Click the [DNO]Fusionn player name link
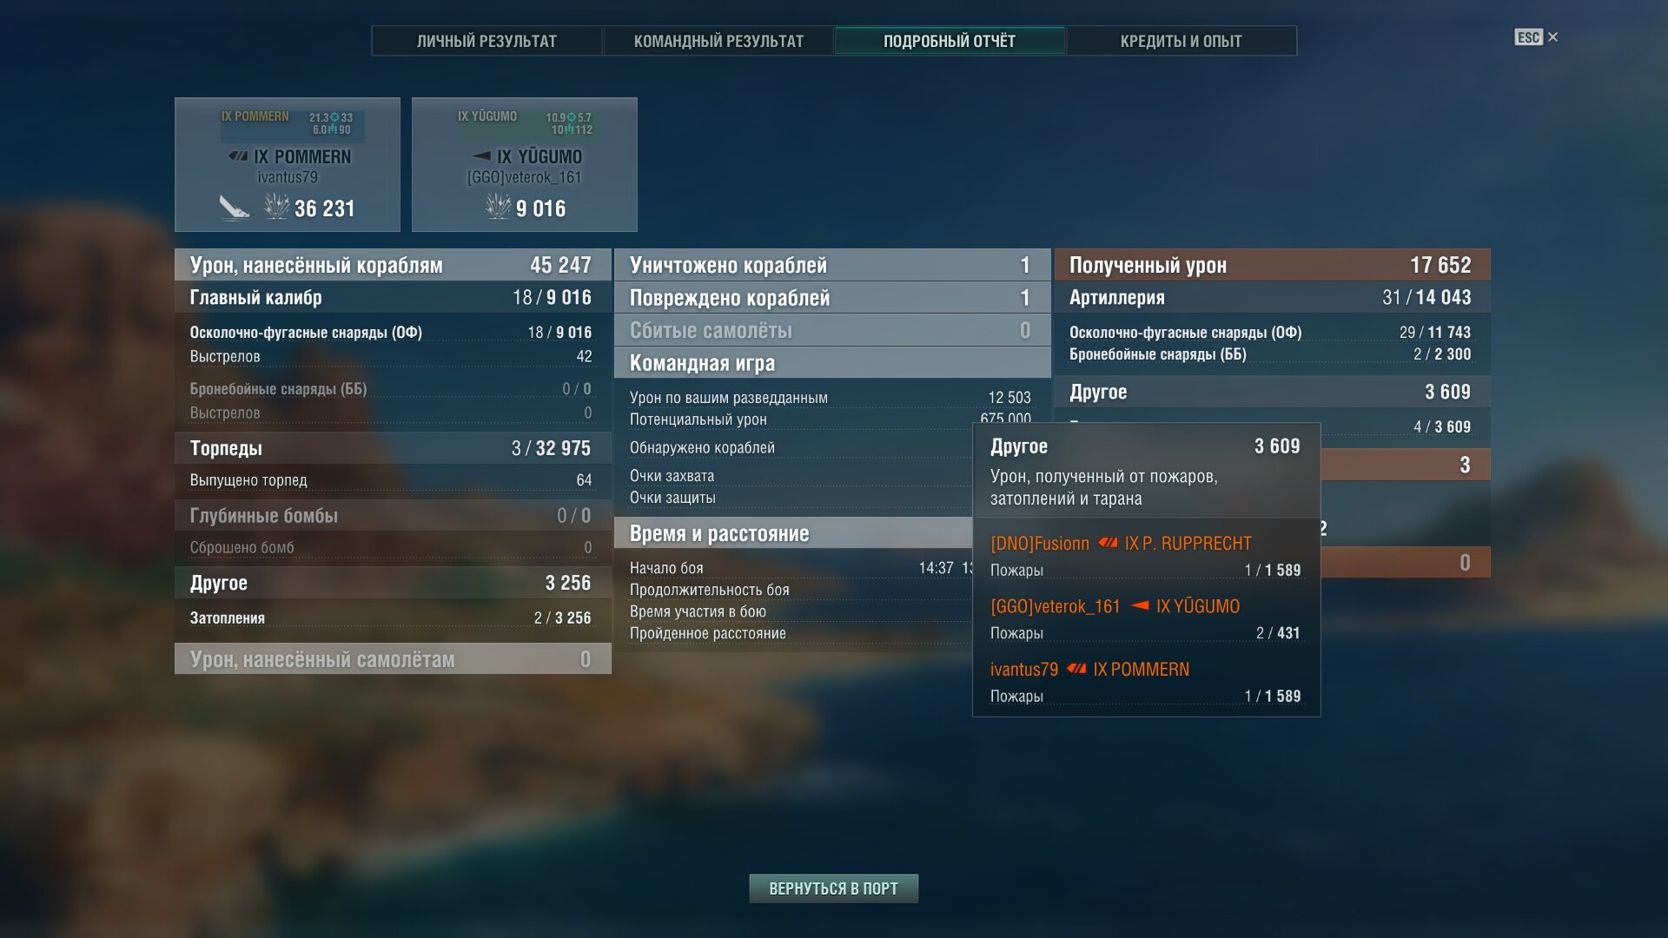 pyautogui.click(x=1040, y=543)
